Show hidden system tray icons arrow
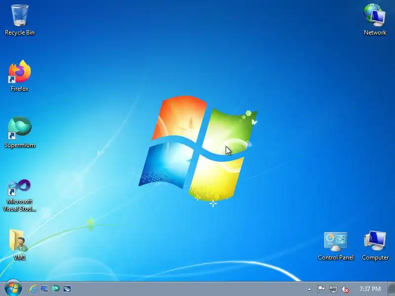395x296 pixels. click(310, 289)
